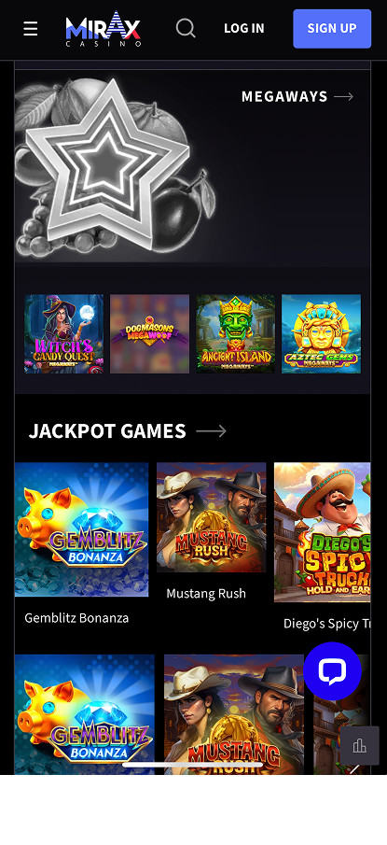Image resolution: width=387 pixels, height=845 pixels.
Task: Select Gemblitz Bonanza in Jackpot Games row
Action: coord(82,529)
